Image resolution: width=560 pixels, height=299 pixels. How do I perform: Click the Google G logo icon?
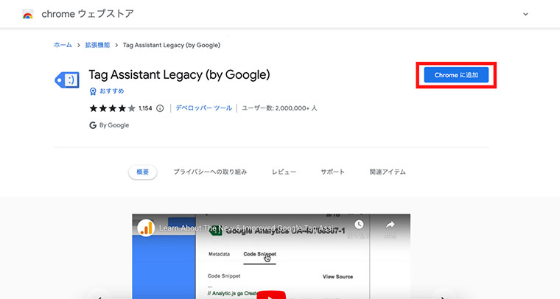(x=93, y=125)
